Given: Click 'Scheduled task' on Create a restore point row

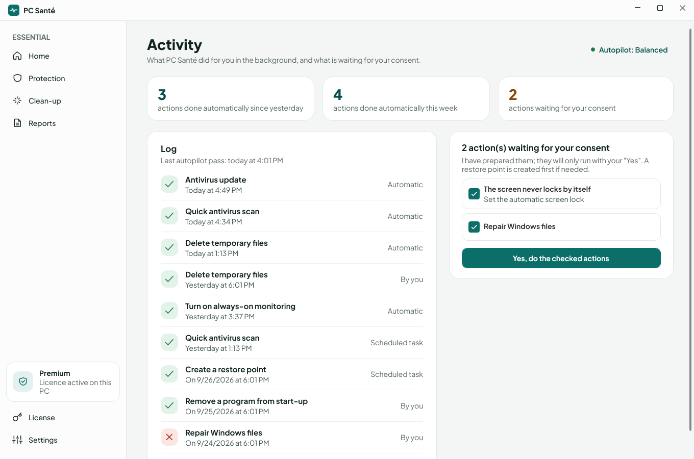Looking at the screenshot, I should click(396, 374).
